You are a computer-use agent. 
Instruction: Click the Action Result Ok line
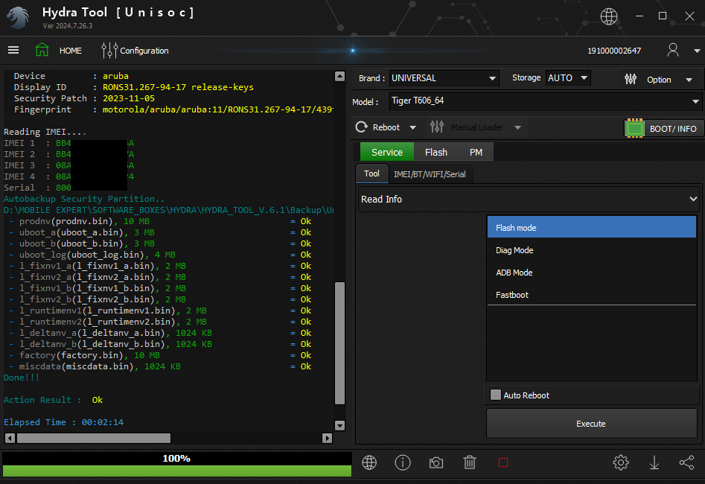tap(53, 400)
